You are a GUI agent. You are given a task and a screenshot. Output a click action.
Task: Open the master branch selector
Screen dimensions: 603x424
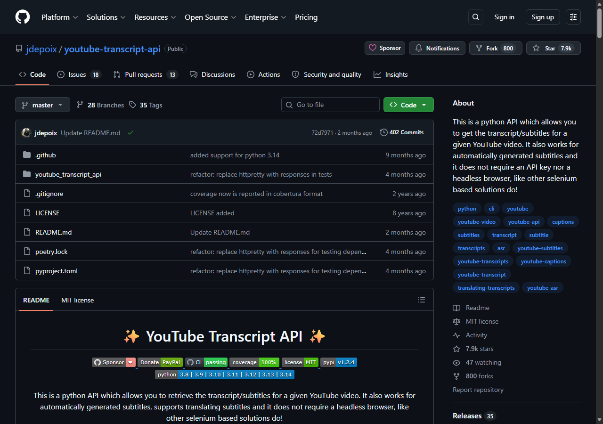[x=42, y=105]
